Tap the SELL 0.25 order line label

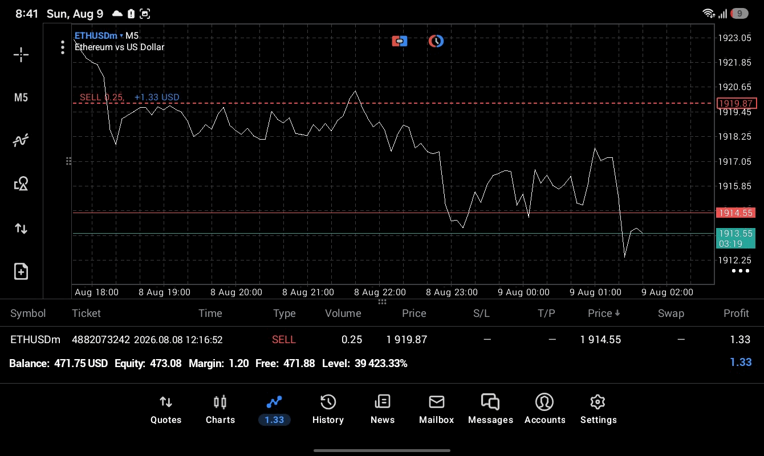pyautogui.click(x=102, y=97)
